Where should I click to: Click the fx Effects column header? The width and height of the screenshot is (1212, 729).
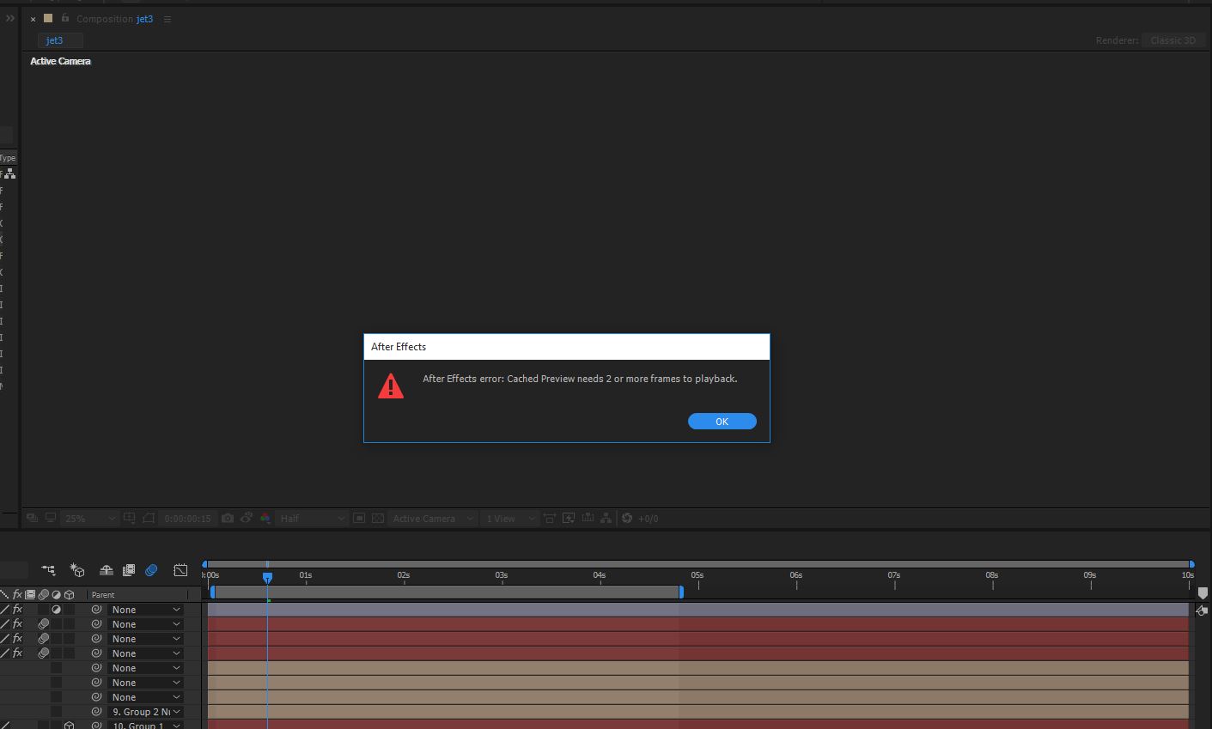pyautogui.click(x=17, y=594)
